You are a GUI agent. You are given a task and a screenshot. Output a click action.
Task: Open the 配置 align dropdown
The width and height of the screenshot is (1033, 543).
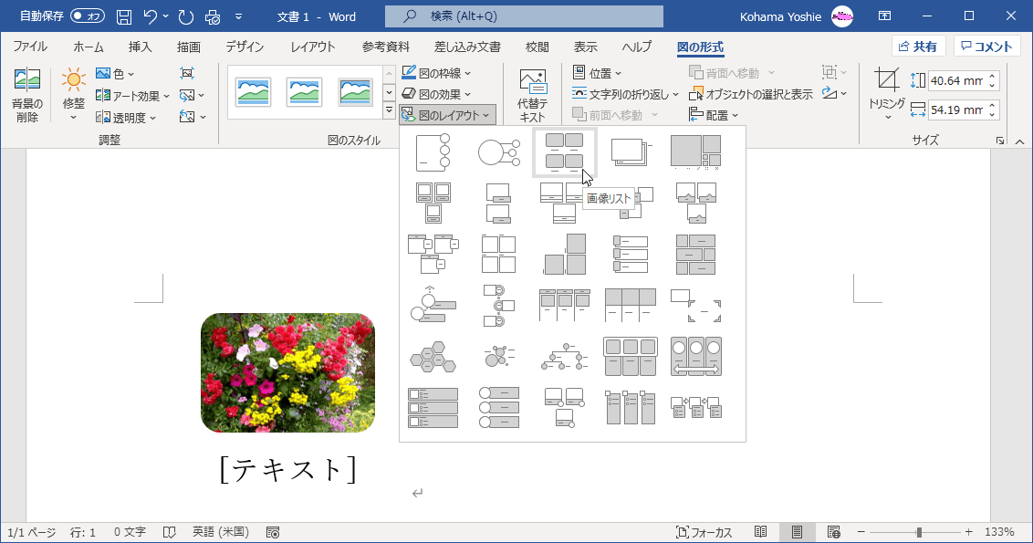pos(714,115)
